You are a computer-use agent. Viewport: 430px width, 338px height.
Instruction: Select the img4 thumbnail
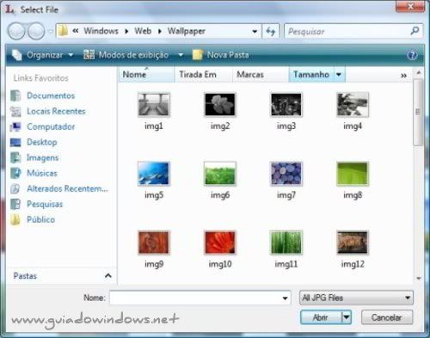[353, 104]
